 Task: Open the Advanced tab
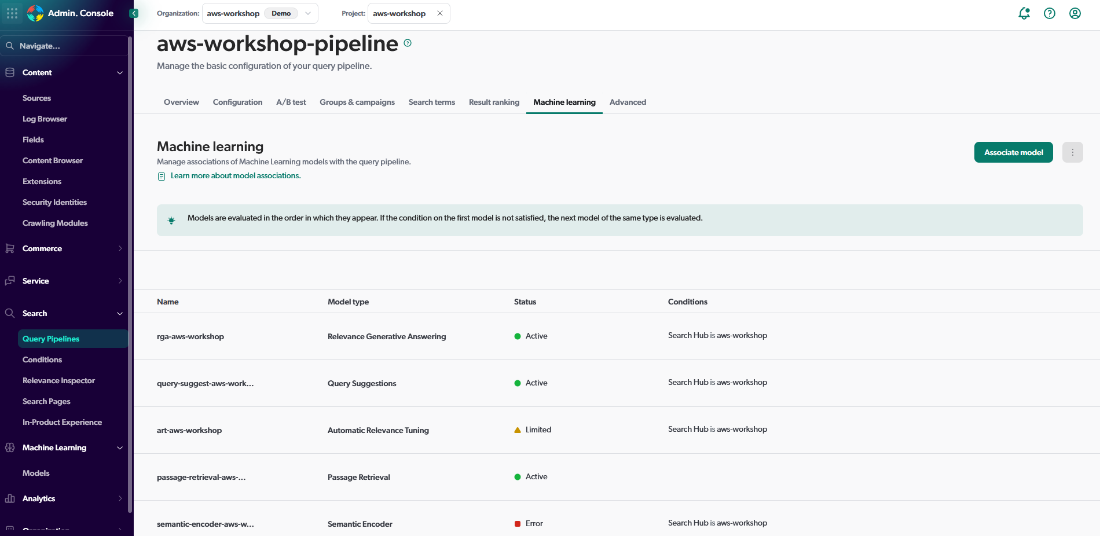[x=628, y=102]
